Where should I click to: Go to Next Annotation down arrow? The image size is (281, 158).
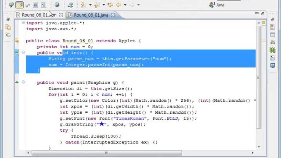click(83, 5)
